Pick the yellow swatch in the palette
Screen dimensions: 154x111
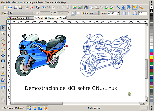[151, 57]
